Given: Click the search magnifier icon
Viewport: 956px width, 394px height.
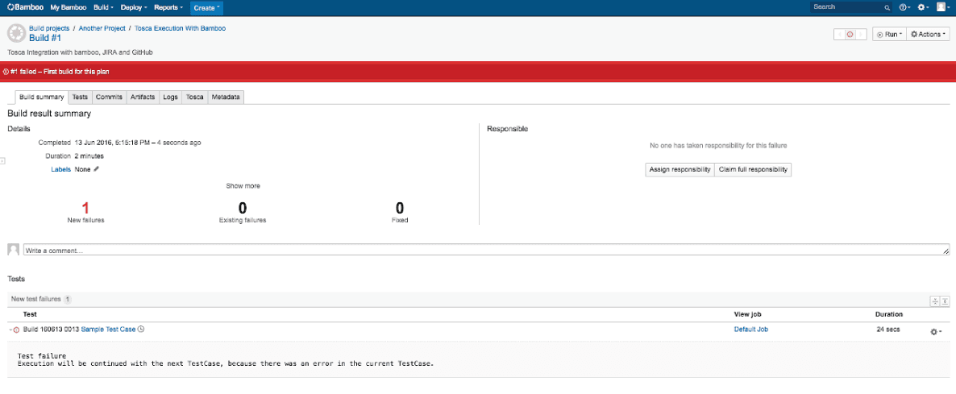Looking at the screenshot, I should (887, 7).
